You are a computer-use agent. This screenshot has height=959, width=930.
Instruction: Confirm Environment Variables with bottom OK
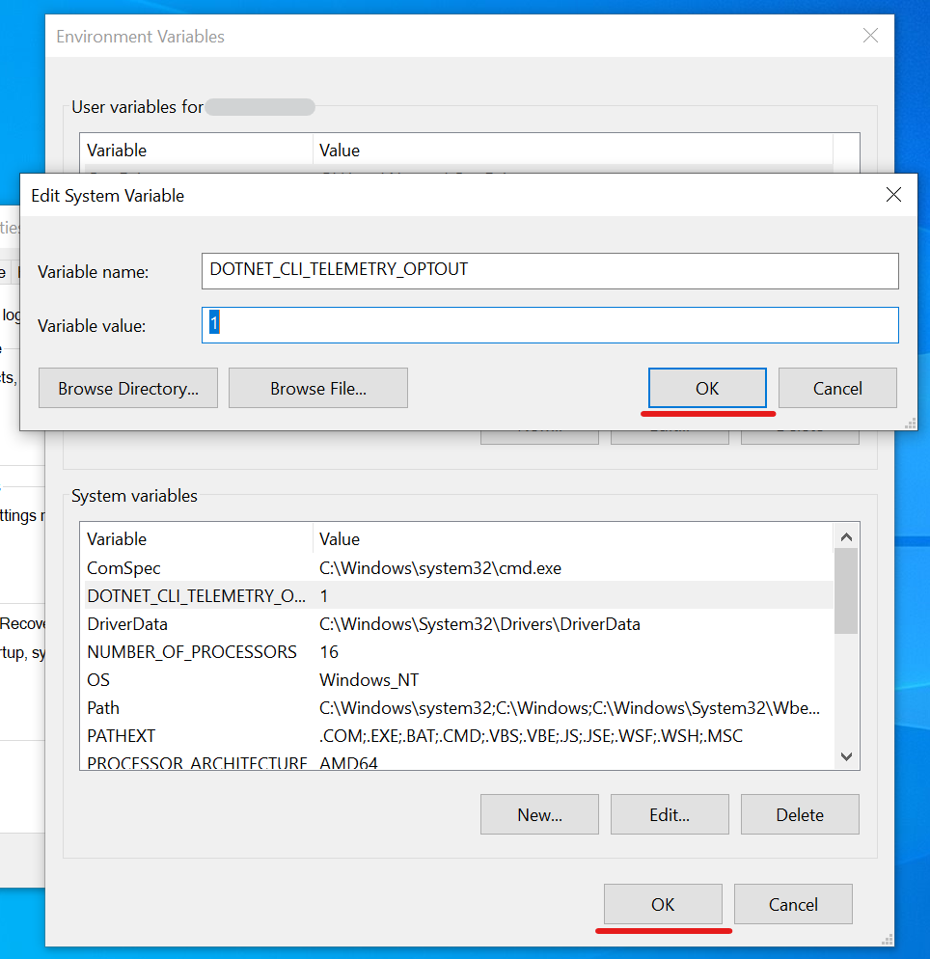(663, 904)
